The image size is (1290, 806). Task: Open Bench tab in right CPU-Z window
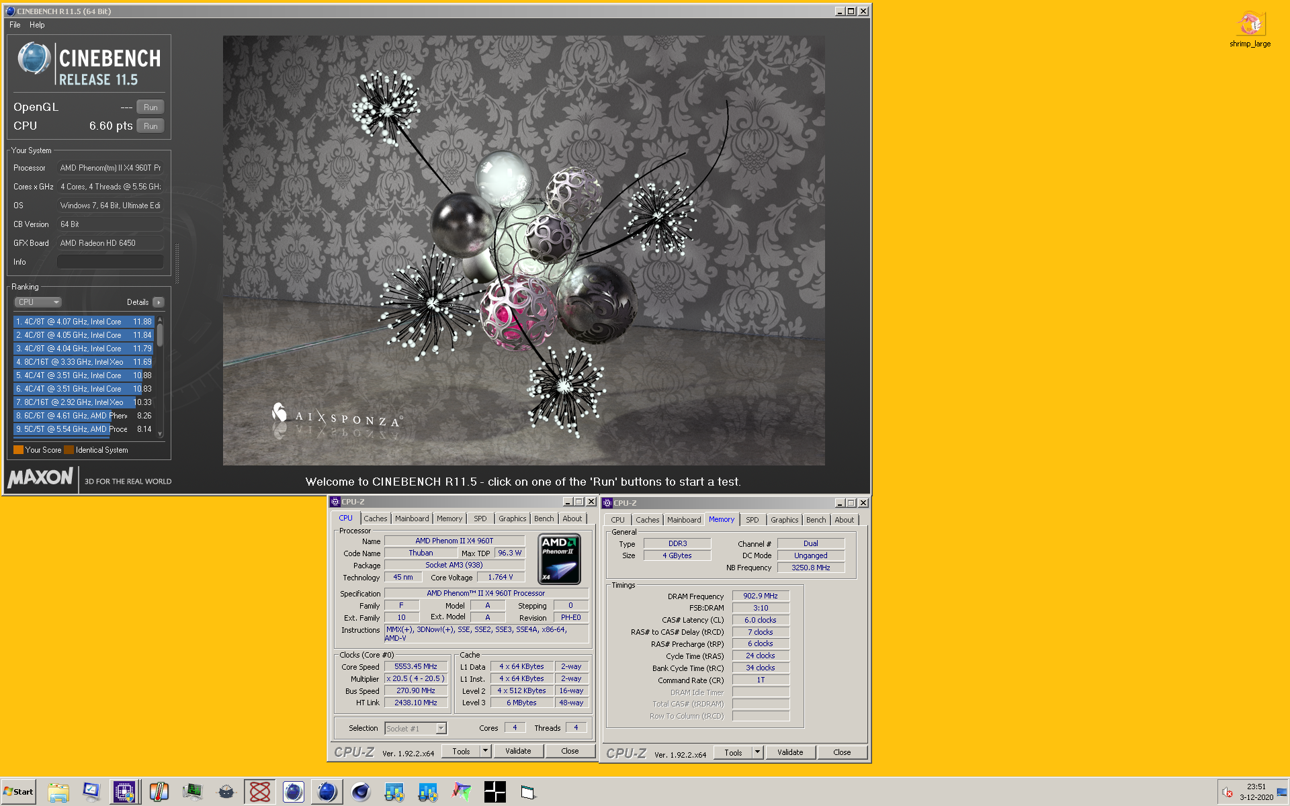tap(816, 520)
